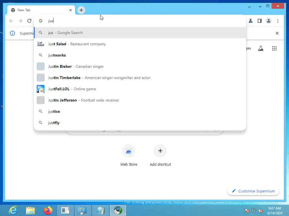Open the Web Store shortcut
This screenshot has height=216, width=289.
coord(129,155)
